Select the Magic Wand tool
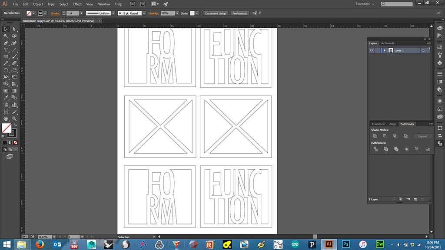 tap(6, 36)
